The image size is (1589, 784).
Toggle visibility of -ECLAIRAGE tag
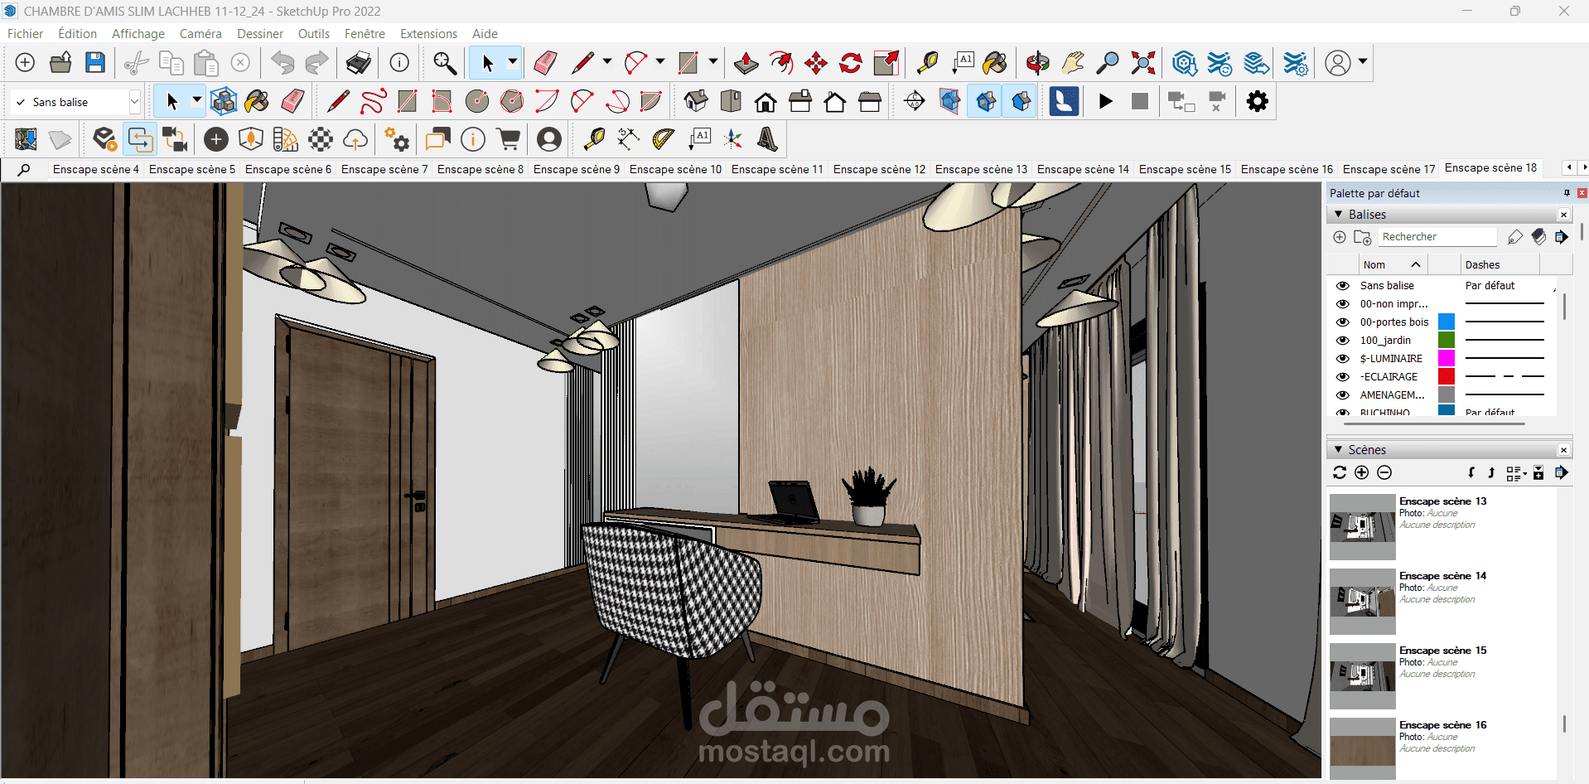coord(1342,376)
